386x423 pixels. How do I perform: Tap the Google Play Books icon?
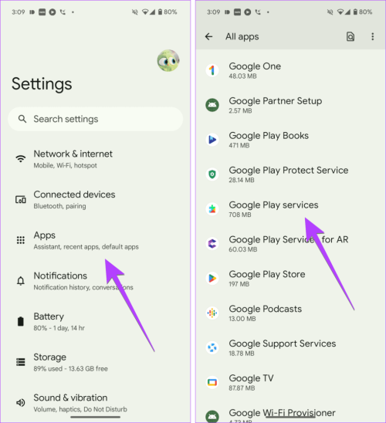212,140
